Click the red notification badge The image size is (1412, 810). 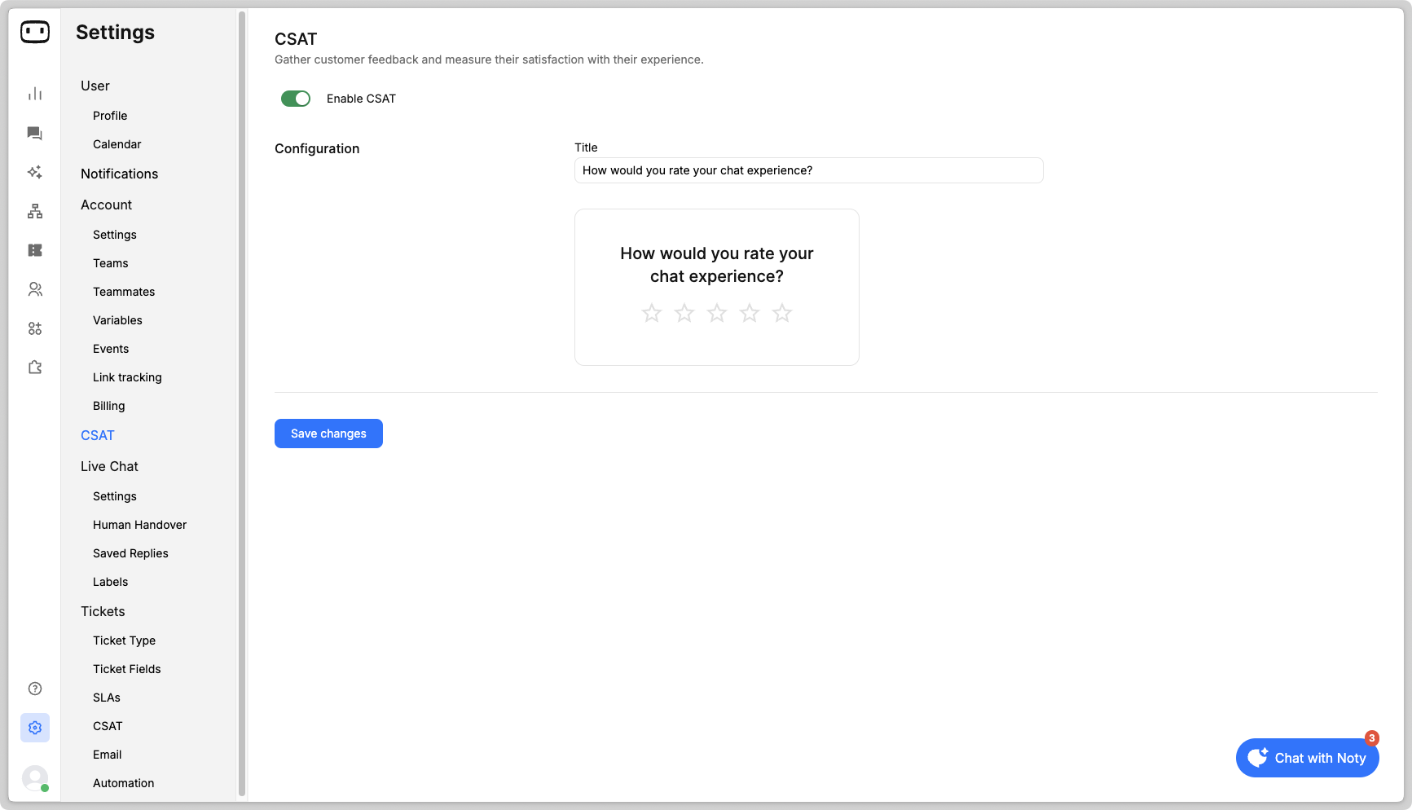point(1372,738)
